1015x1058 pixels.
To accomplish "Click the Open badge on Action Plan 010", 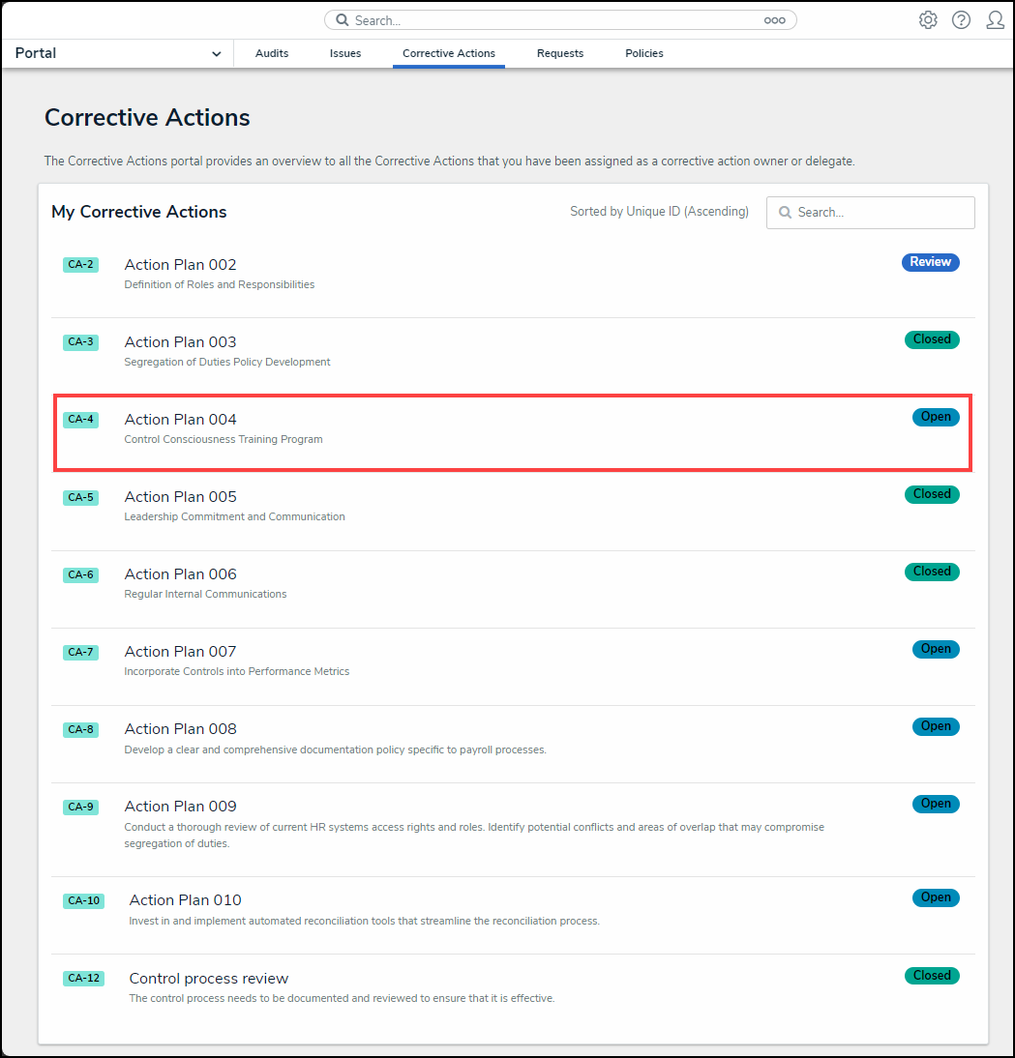I will (x=936, y=897).
